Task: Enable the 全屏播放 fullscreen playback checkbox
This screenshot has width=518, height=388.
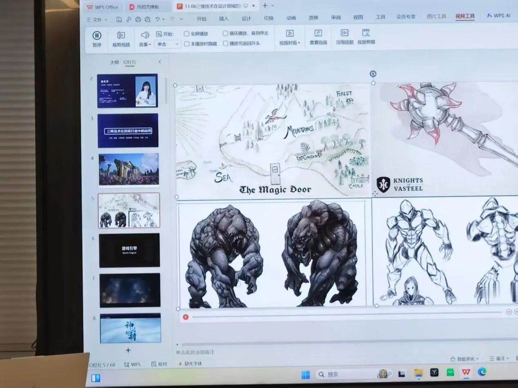Action: [x=186, y=34]
